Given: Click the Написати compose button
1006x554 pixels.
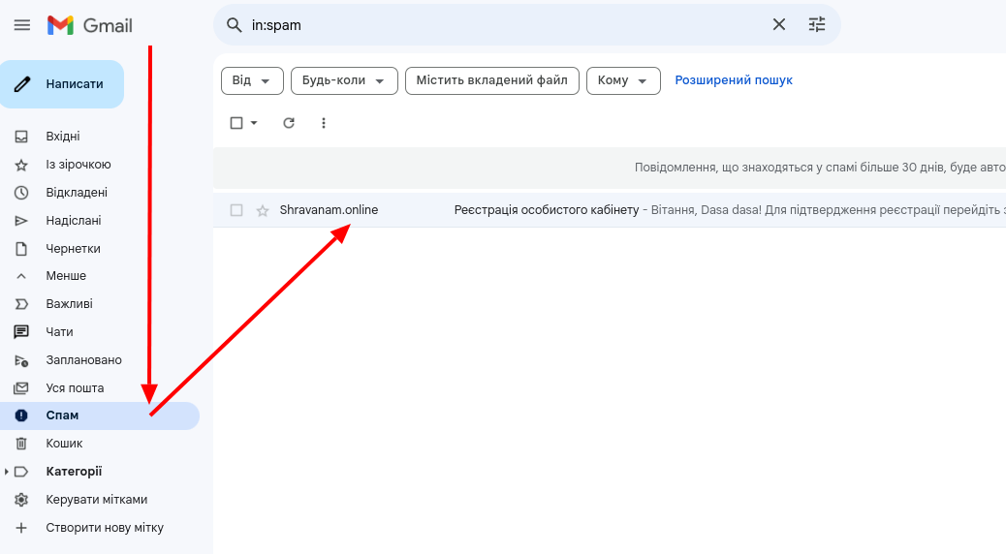Looking at the screenshot, I should (x=62, y=84).
